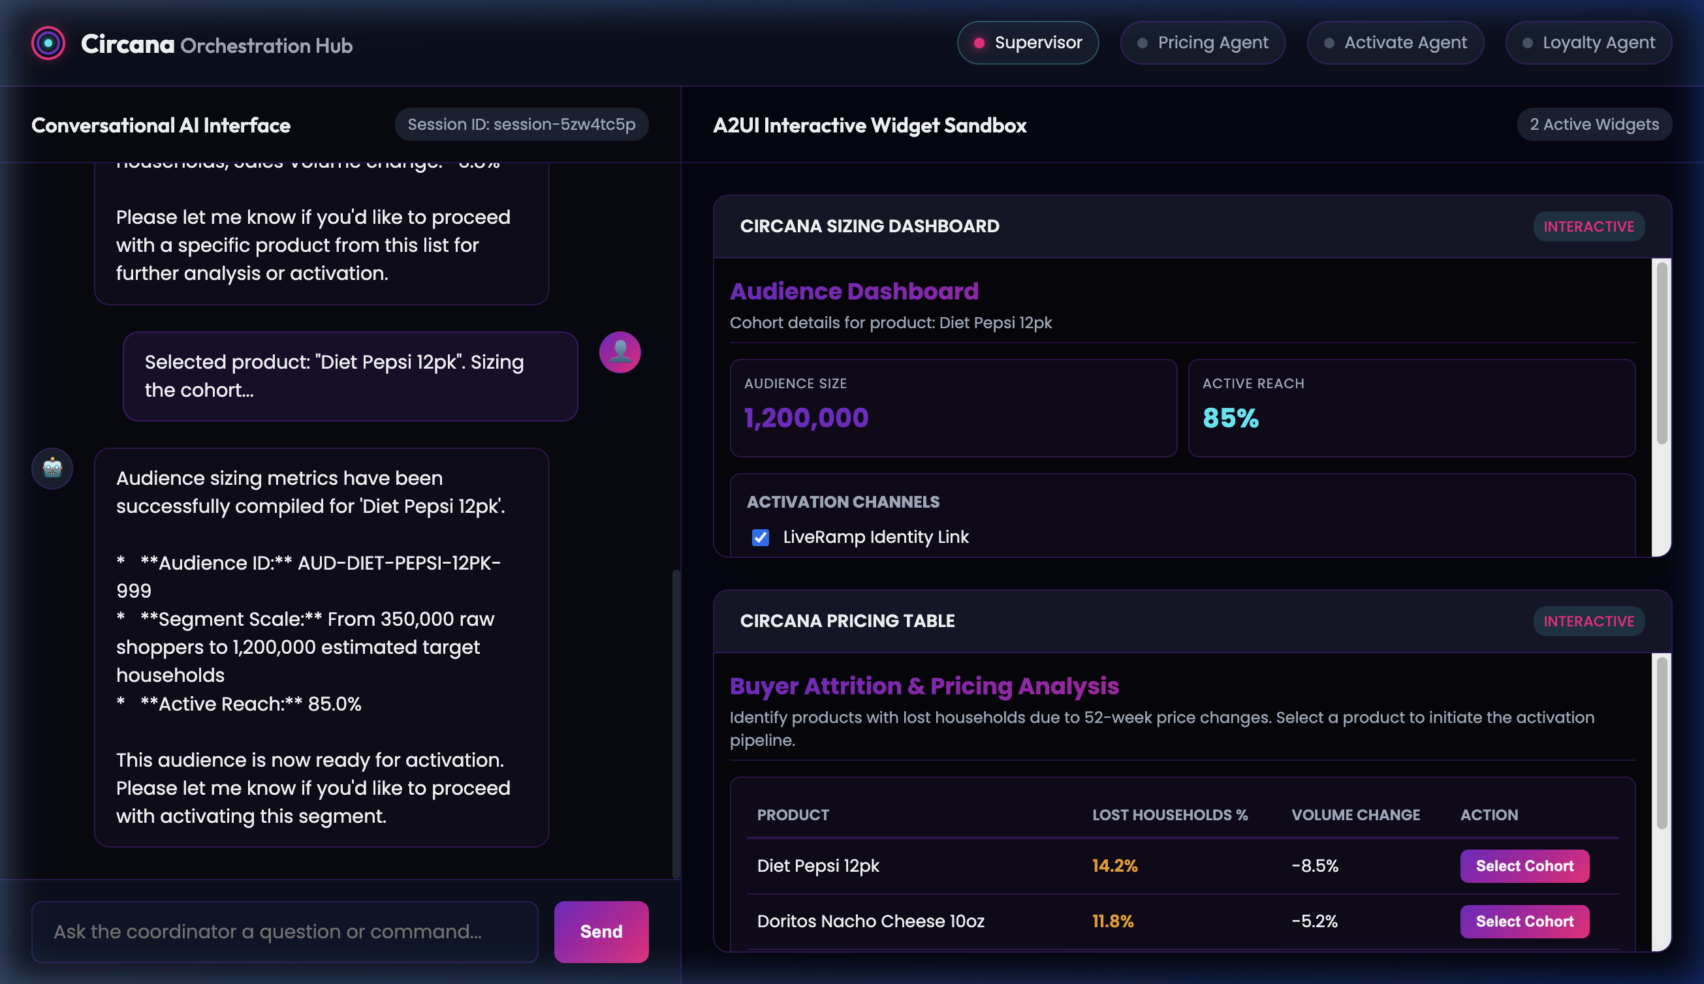Click the ACTION column header
Image resolution: width=1704 pixels, height=984 pixels.
1489,814
